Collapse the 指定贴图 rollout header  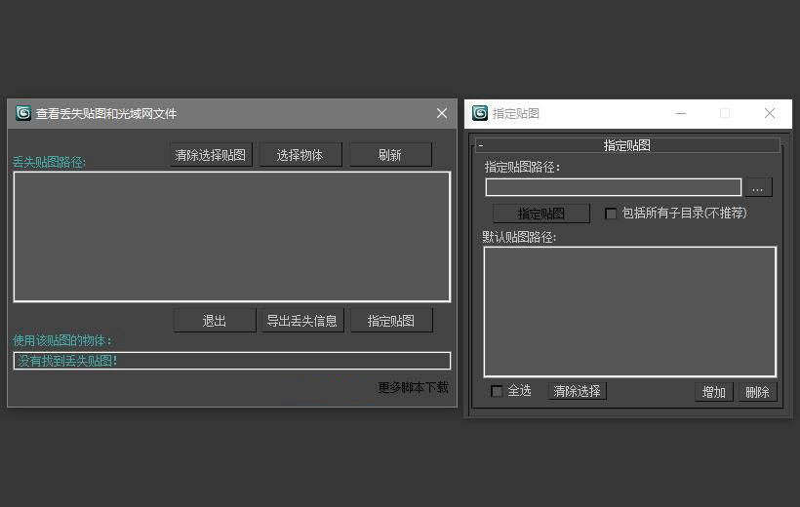click(627, 145)
